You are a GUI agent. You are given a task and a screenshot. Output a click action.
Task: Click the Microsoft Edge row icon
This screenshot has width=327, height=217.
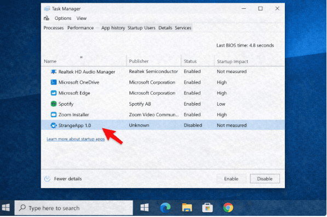54,93
